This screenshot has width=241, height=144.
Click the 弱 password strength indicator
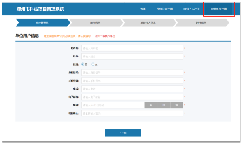151,105
